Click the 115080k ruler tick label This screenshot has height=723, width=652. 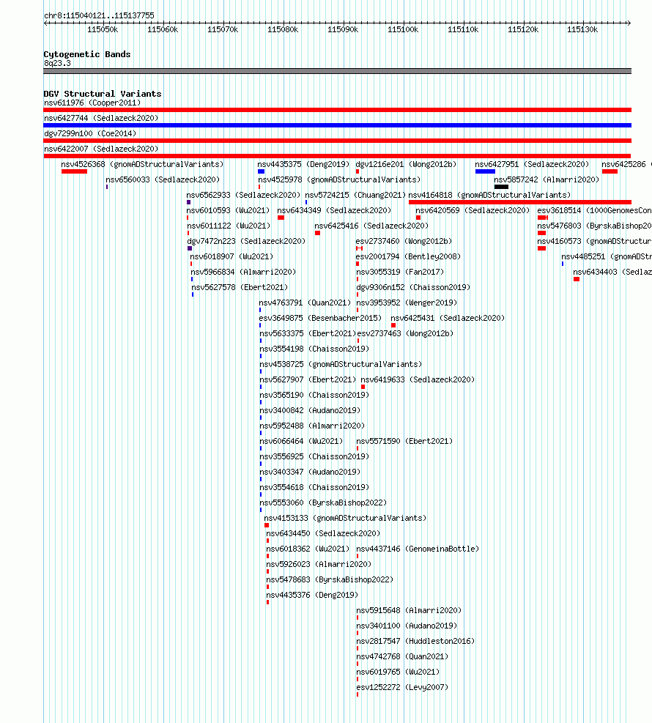pyautogui.click(x=283, y=29)
